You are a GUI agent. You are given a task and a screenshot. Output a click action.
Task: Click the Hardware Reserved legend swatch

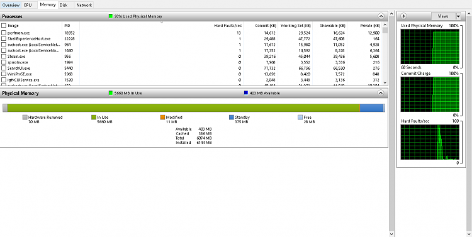[25, 118]
